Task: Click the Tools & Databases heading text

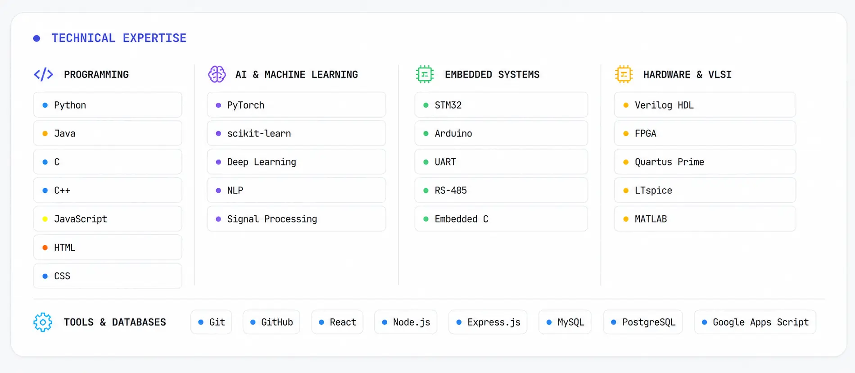Action: click(x=115, y=322)
